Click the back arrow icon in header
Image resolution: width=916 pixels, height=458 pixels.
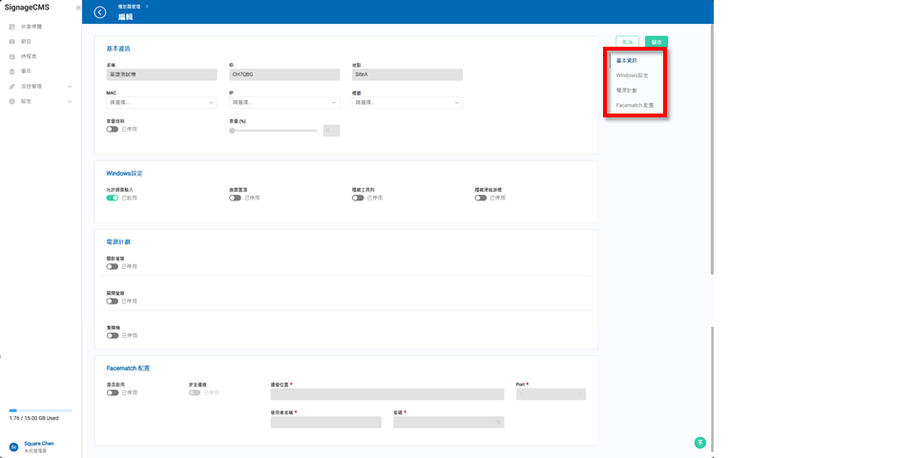tap(100, 12)
